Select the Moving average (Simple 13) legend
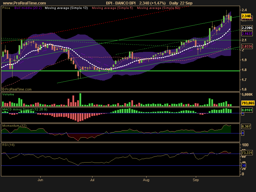The height and width of the screenshot is (192, 256). click(x=66, y=8)
